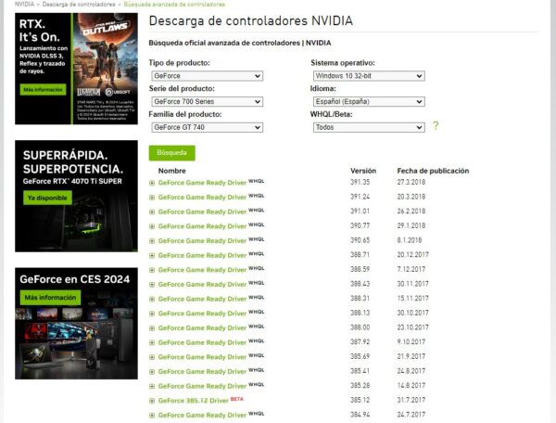
Task: Click the green Búsqueda button
Action: tap(171, 153)
